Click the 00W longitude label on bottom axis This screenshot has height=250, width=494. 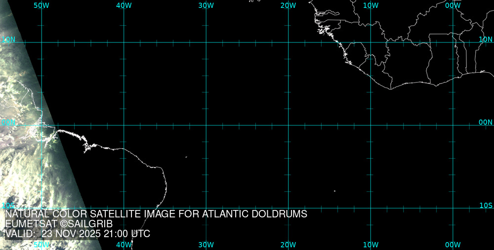(453, 245)
